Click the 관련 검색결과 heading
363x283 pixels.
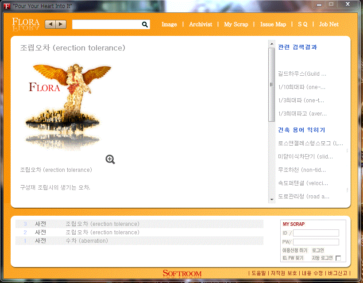[297, 47]
